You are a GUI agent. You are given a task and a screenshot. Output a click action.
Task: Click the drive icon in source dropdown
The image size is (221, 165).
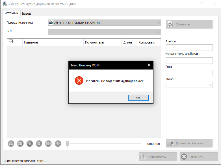[x=51, y=23]
